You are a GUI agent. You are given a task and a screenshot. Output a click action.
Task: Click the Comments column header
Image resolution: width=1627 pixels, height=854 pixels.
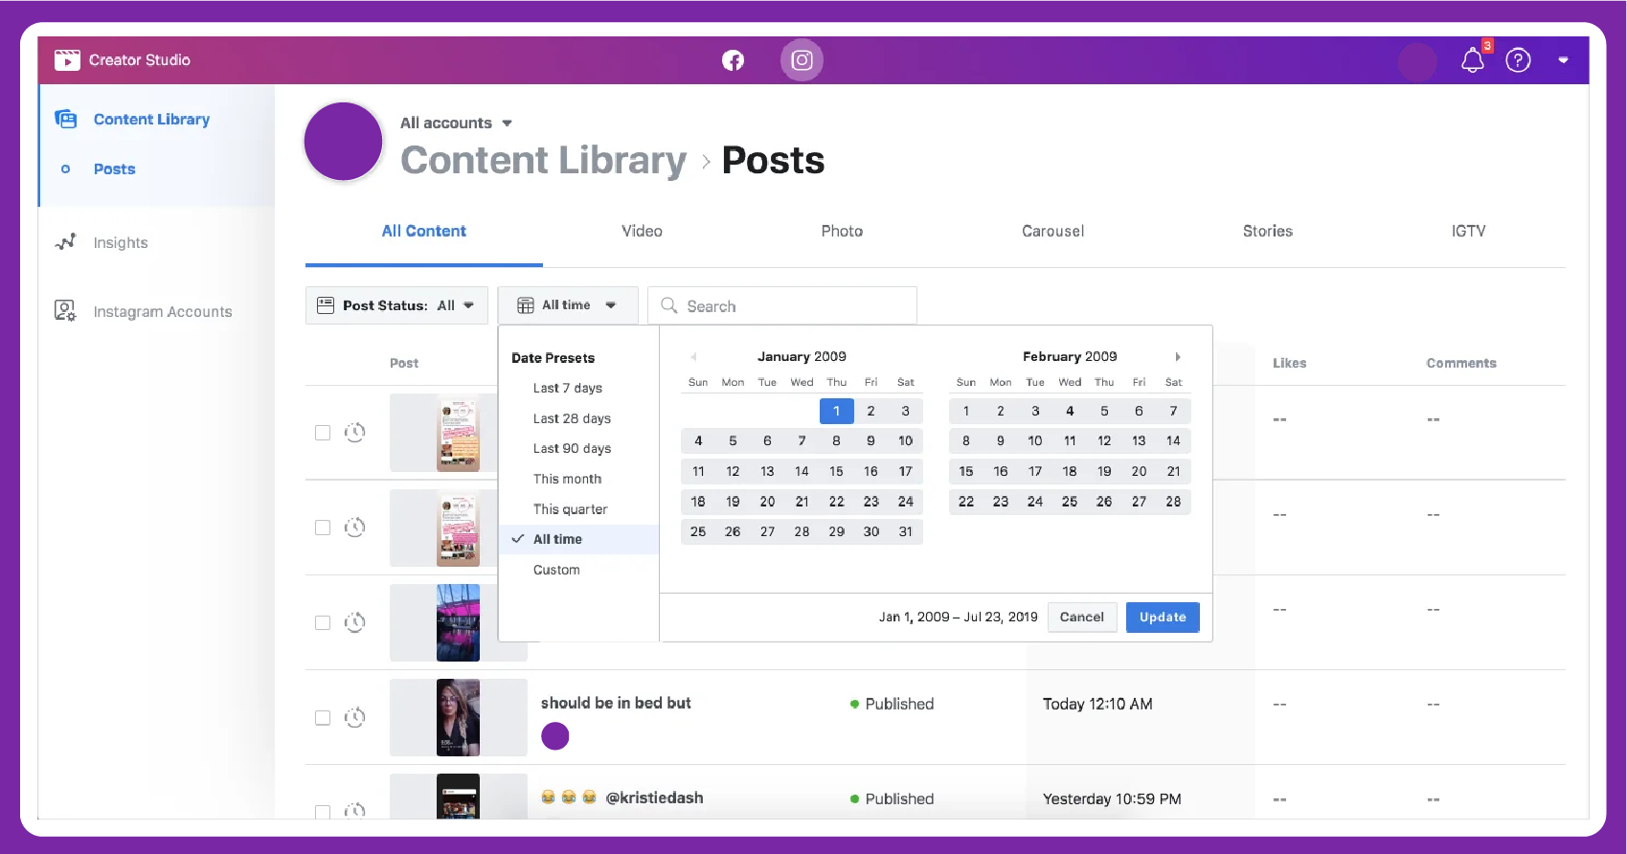pyautogui.click(x=1461, y=363)
